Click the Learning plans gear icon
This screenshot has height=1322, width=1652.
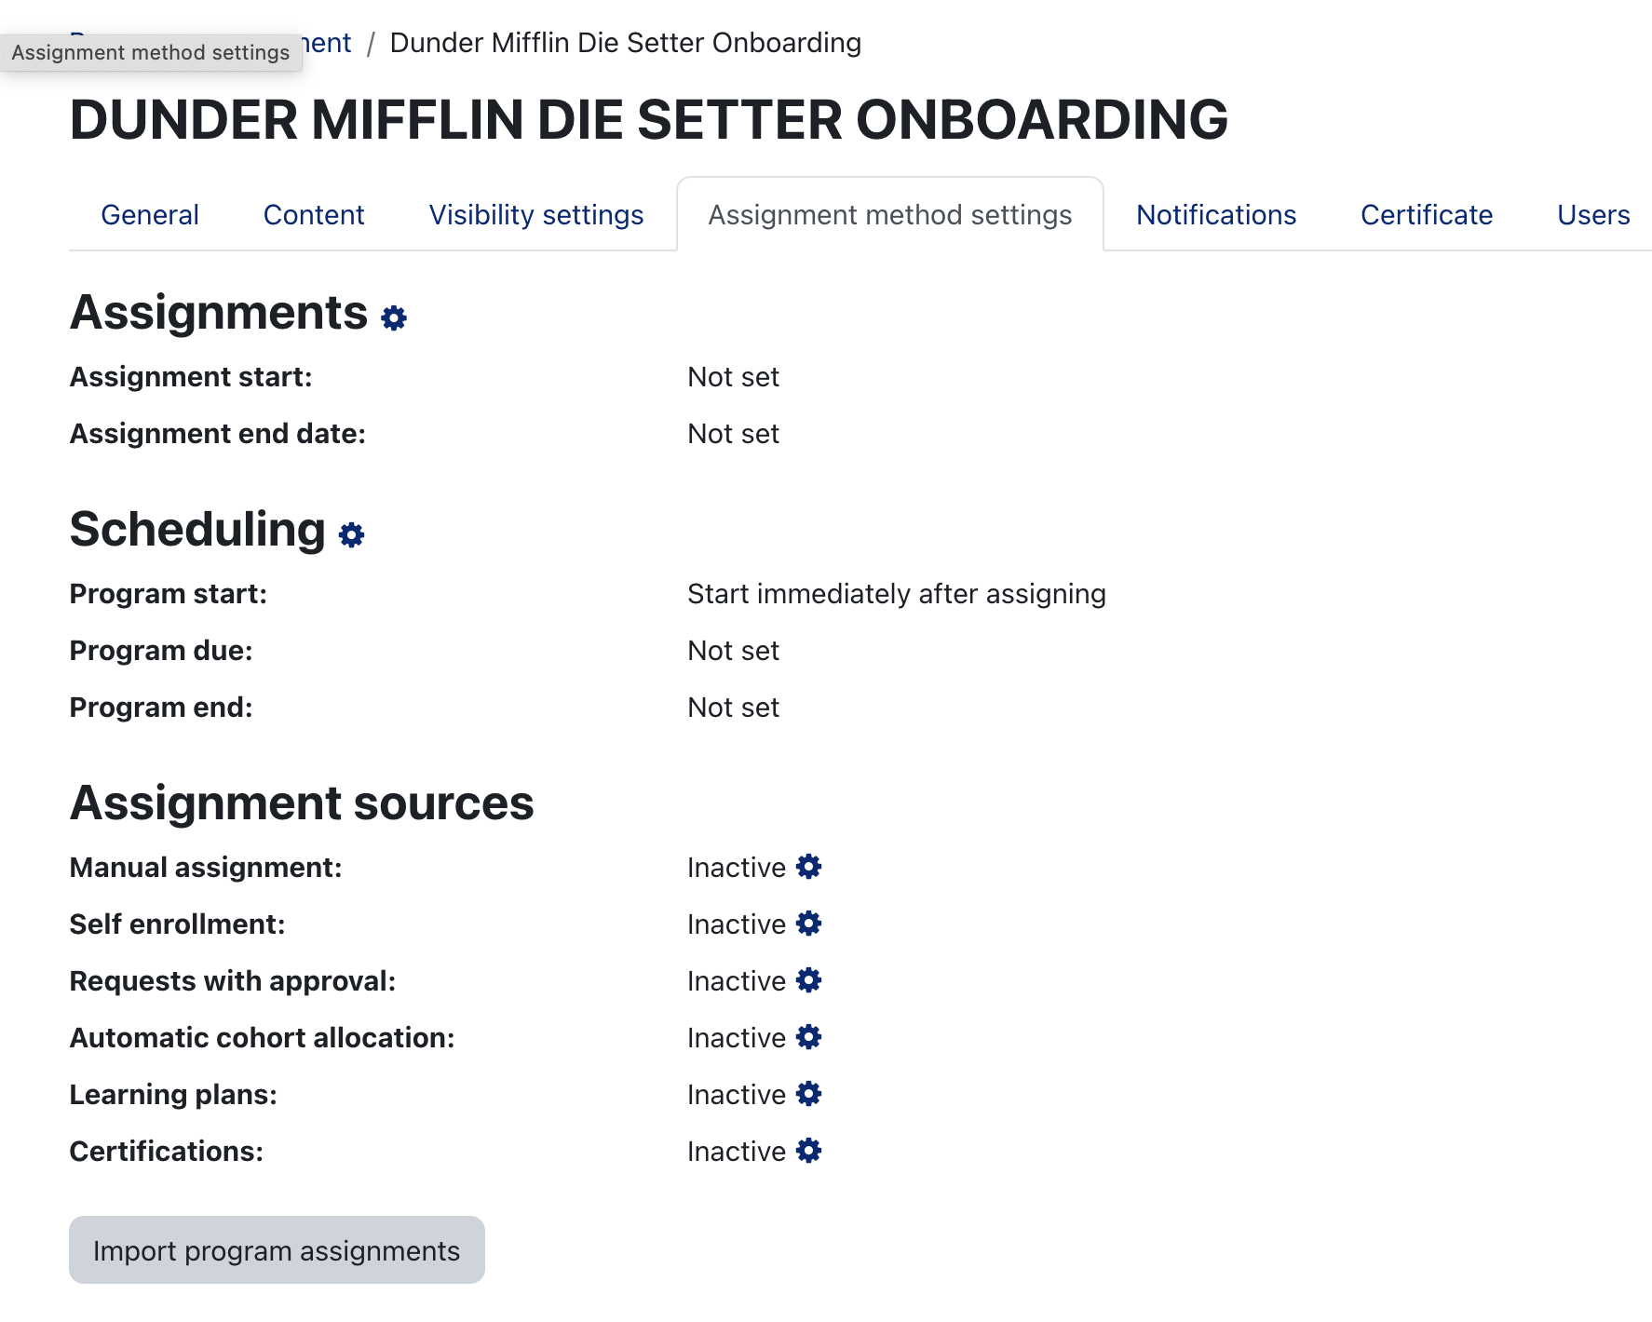809,1094
